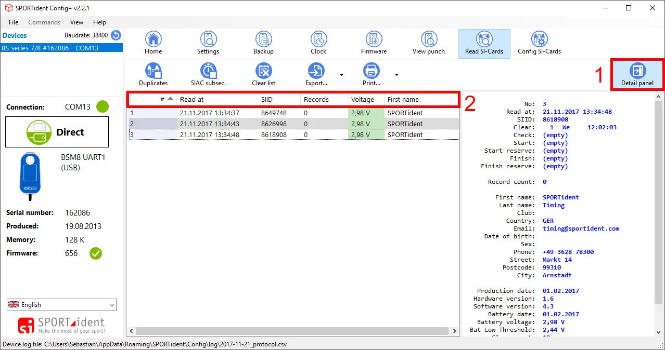Minimize the Config+ window

(x=605, y=8)
